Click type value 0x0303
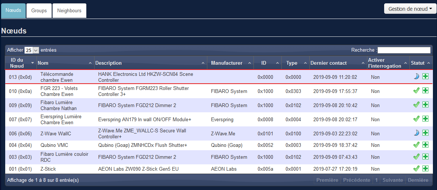 click(293, 91)
